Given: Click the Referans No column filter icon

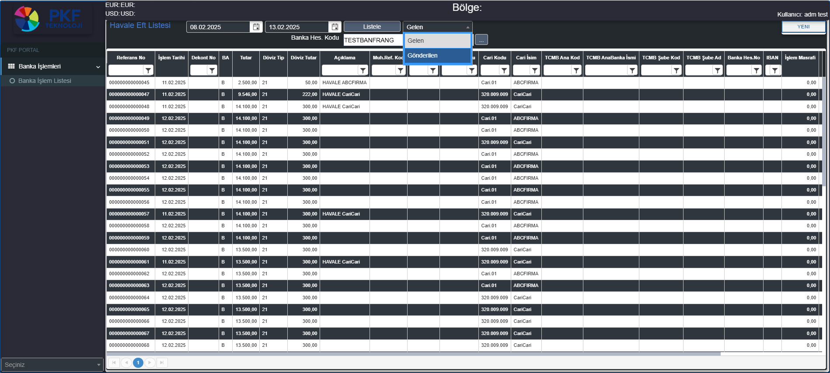Looking at the screenshot, I should coord(148,70).
